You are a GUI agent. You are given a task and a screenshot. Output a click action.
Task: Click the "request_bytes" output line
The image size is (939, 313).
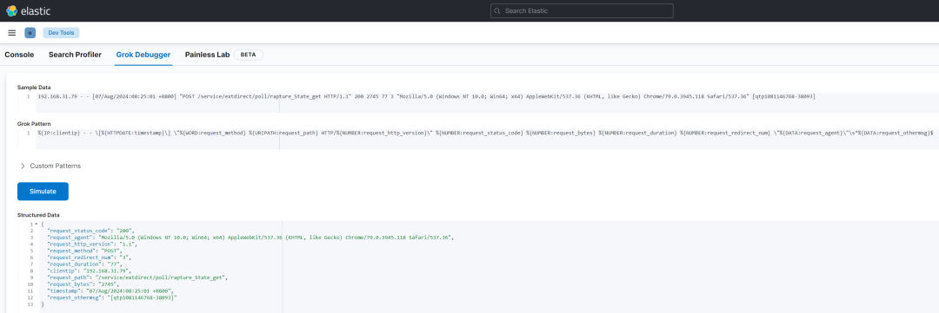[x=83, y=284]
